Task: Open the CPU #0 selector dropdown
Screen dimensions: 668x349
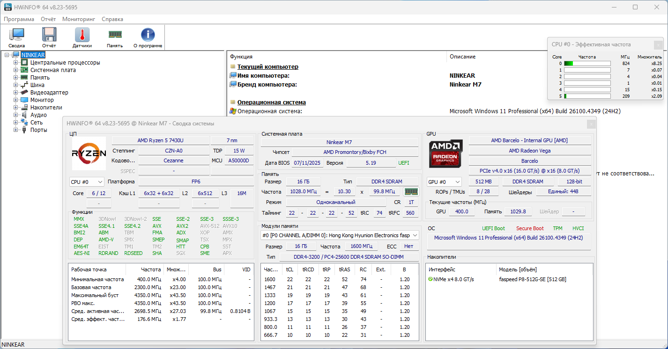Action: click(x=87, y=182)
